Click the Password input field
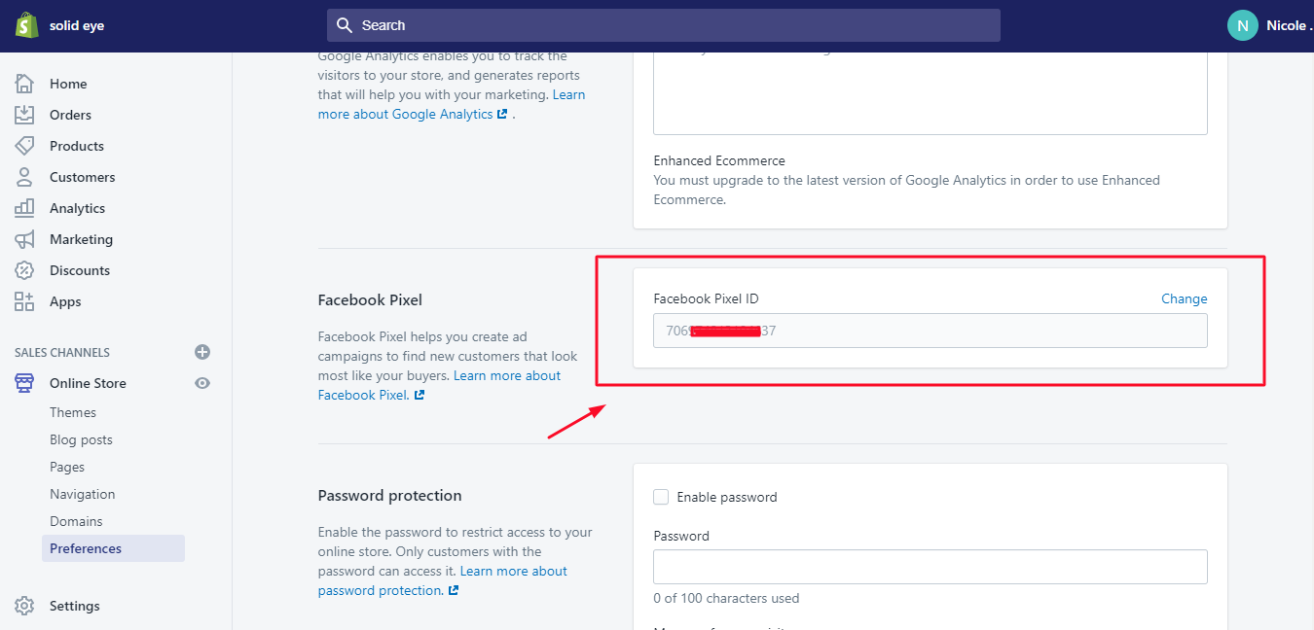This screenshot has height=630, width=1314. (931, 567)
